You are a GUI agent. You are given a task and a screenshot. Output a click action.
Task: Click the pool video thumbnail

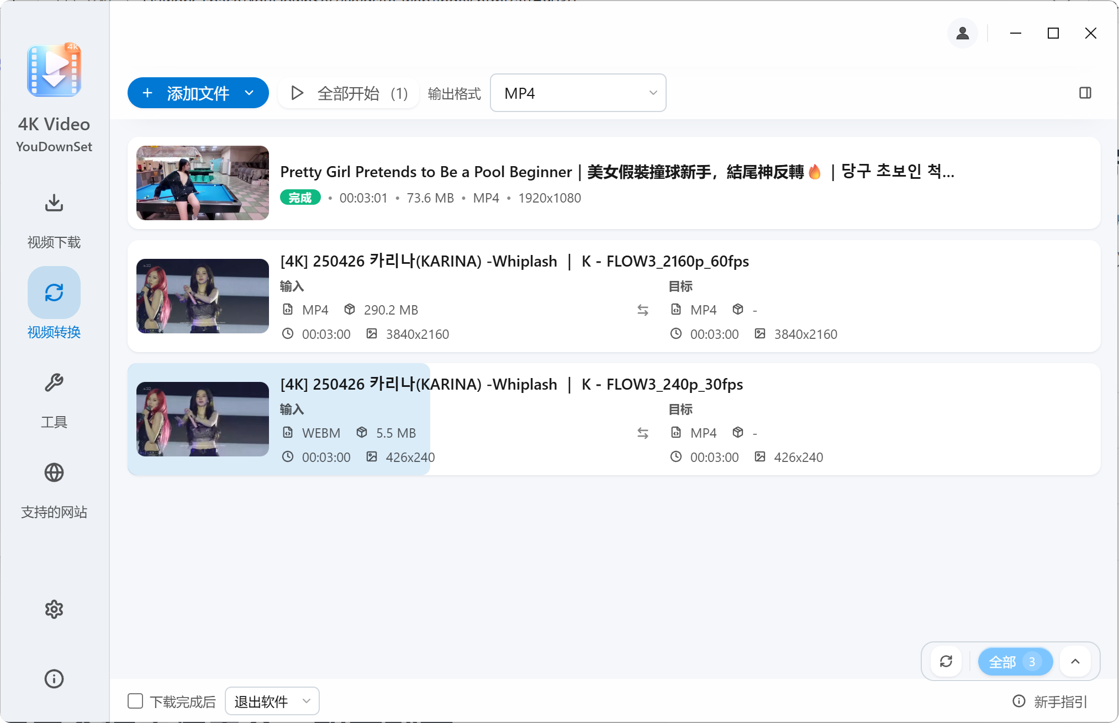202,183
